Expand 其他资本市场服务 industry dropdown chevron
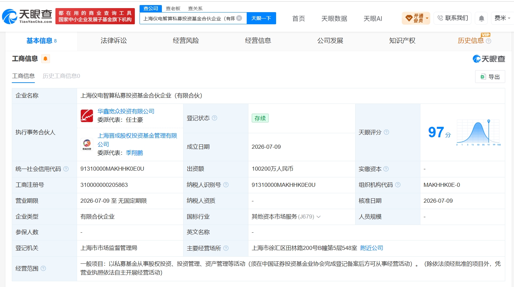Viewport: 514px width, 287px height. coord(318,217)
